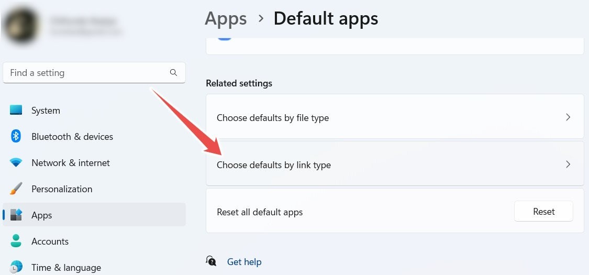
Task: Click the Get help headset icon
Action: [211, 261]
